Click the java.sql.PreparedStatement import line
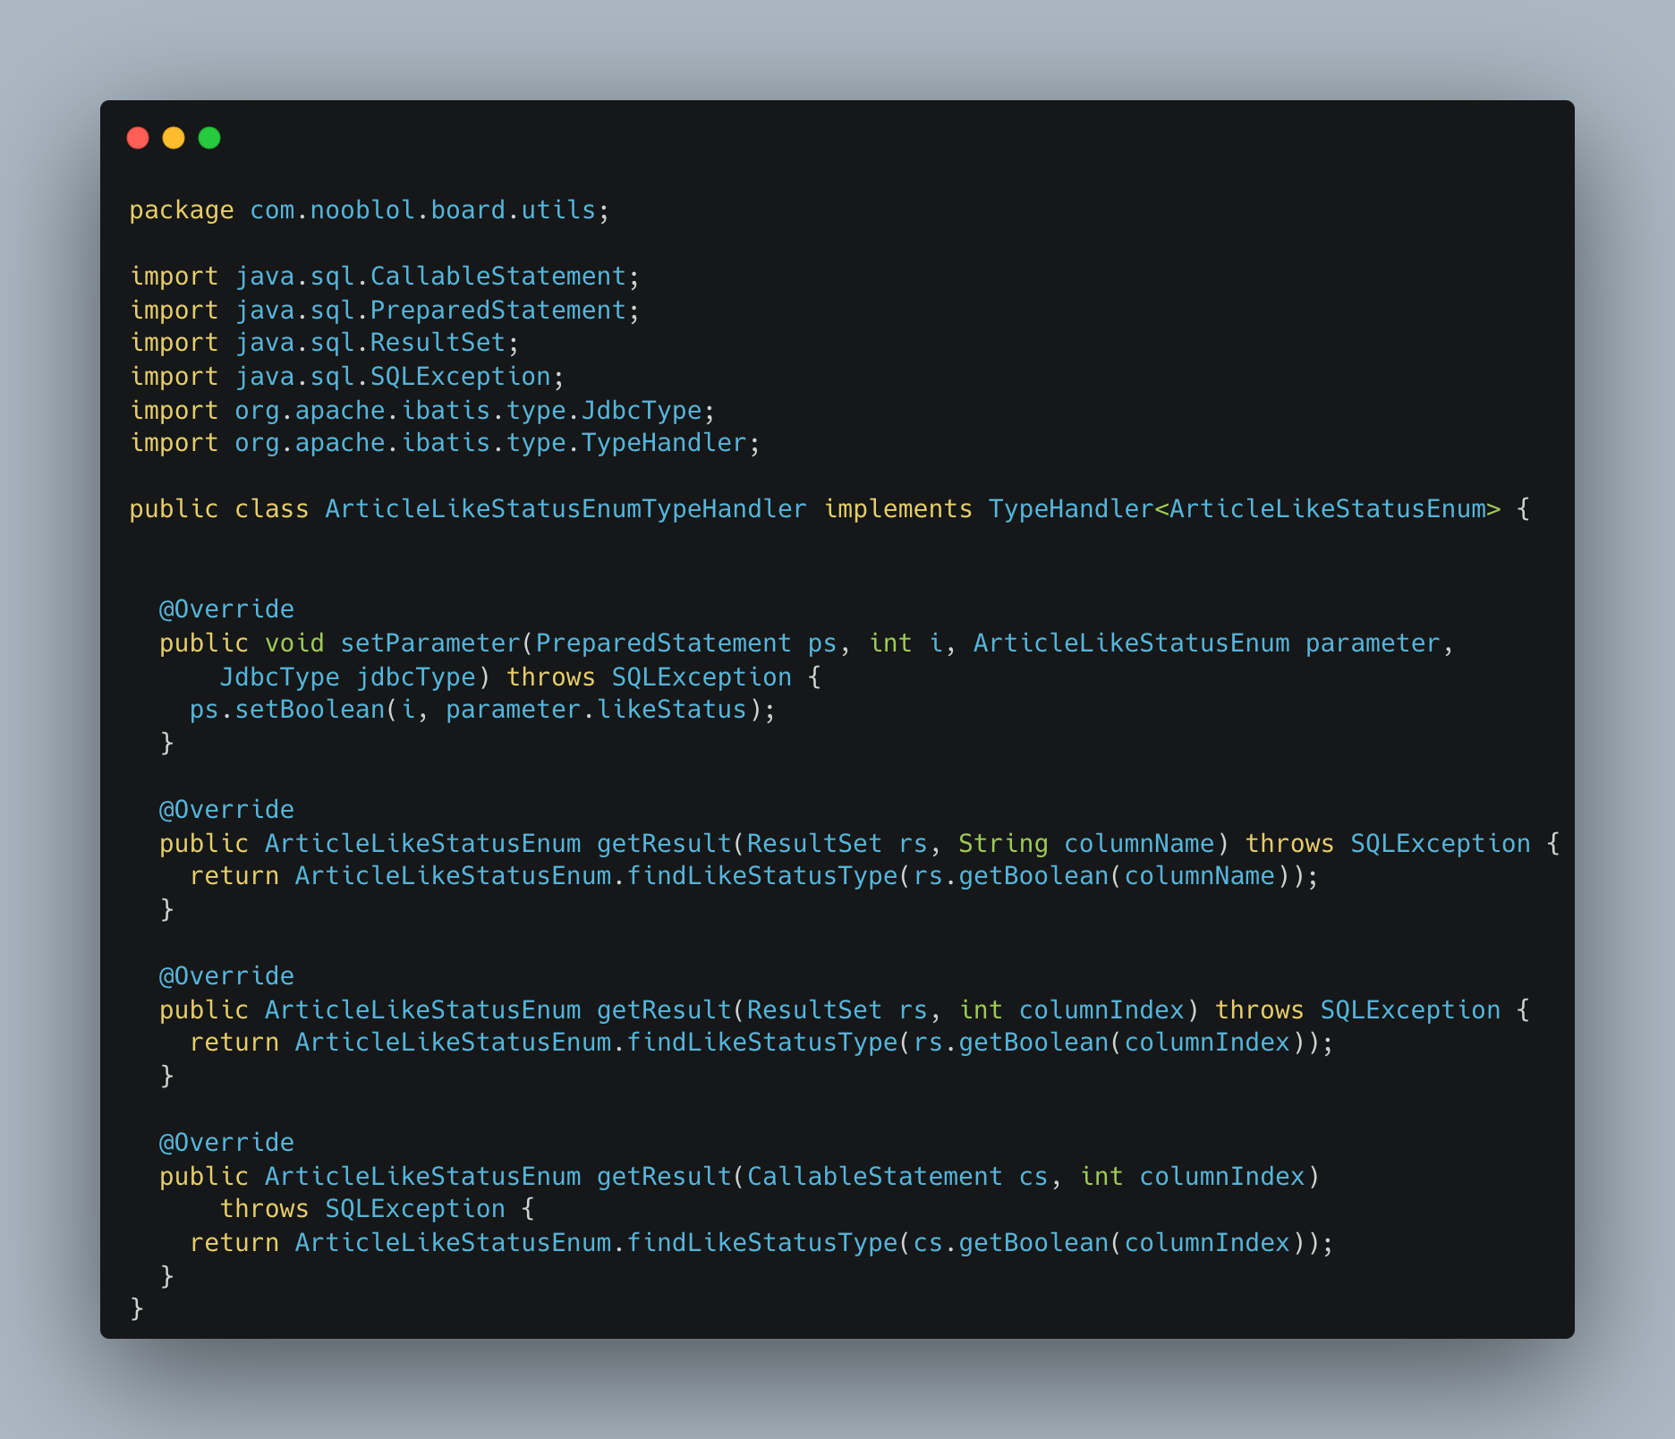Screen dimensions: 1675x1439 click(386, 311)
